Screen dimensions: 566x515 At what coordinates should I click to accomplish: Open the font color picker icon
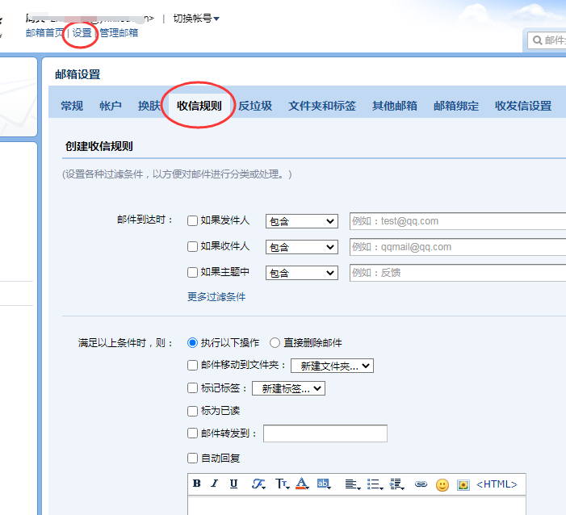pos(302,484)
